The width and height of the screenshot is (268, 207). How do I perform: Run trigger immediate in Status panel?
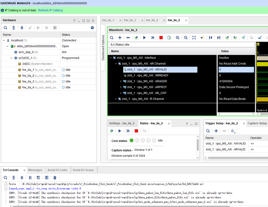click(128, 131)
